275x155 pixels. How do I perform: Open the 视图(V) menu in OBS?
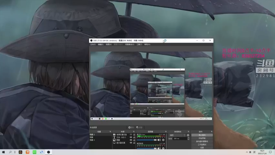[109, 44]
